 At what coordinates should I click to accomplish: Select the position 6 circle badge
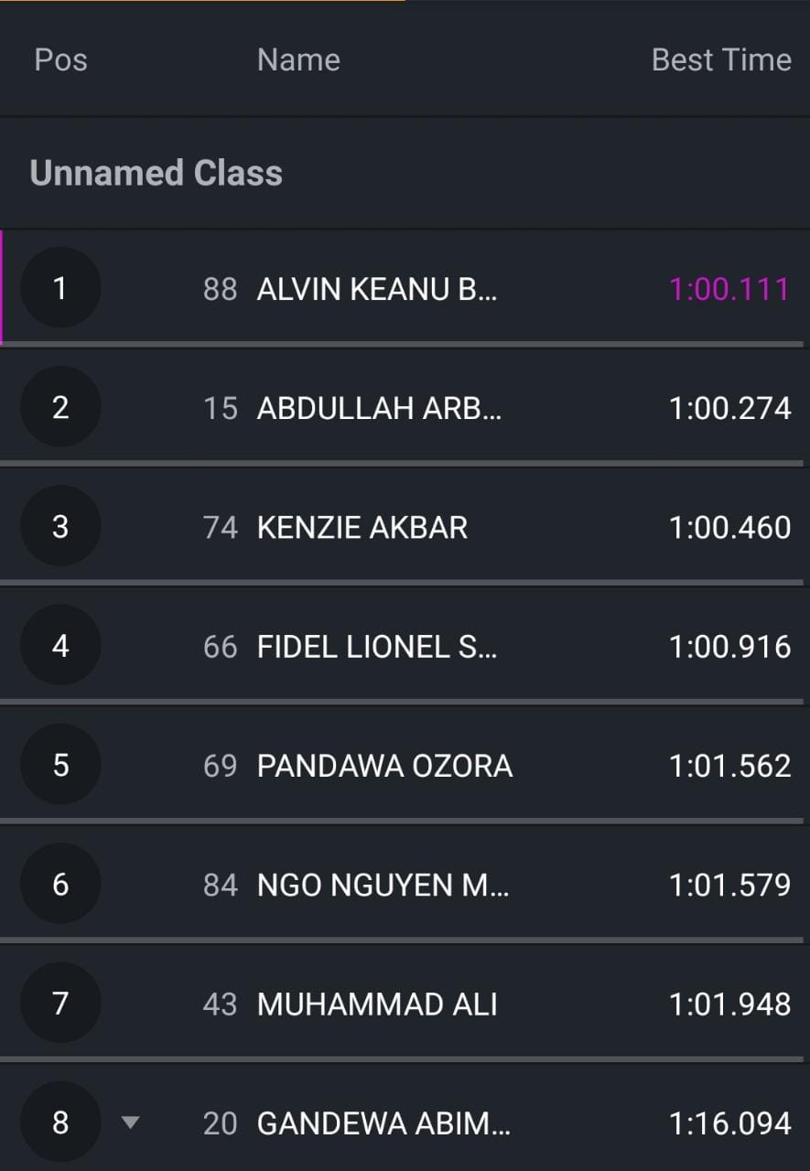coord(60,885)
